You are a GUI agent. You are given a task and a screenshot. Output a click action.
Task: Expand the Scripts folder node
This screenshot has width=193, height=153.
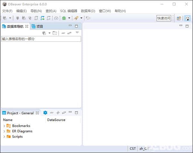pos(4,137)
